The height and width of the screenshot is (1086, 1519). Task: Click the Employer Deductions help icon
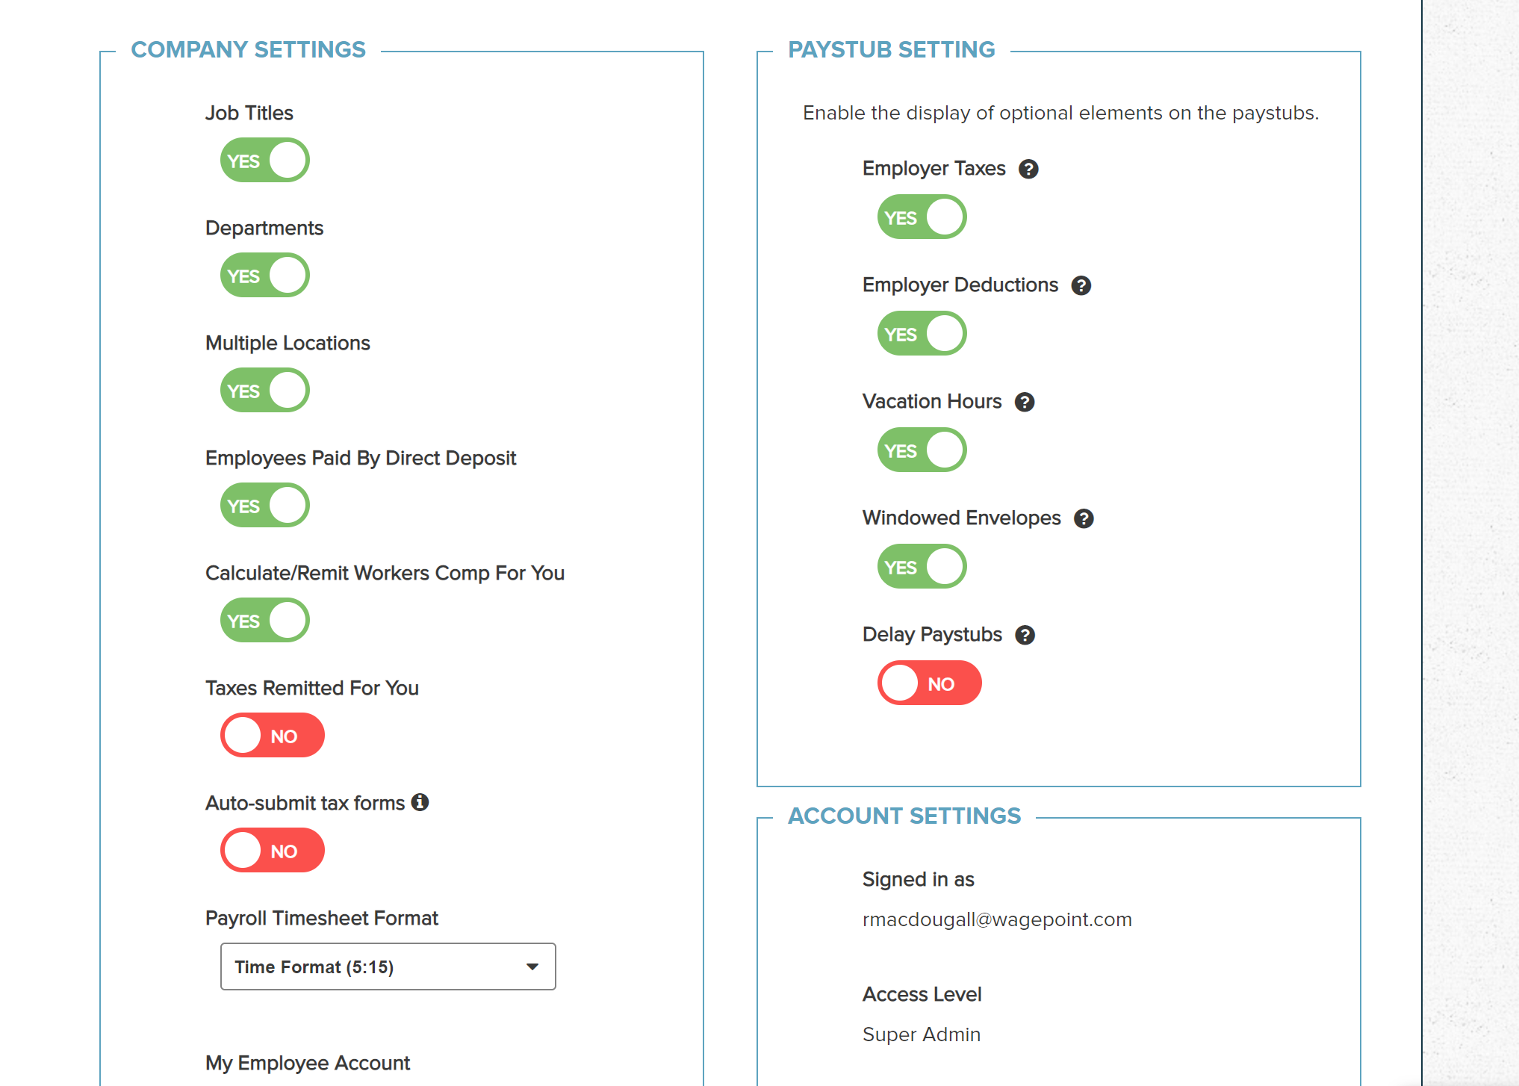pyautogui.click(x=1081, y=286)
